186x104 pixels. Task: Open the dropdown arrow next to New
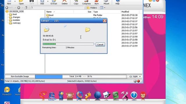coord(15,1)
